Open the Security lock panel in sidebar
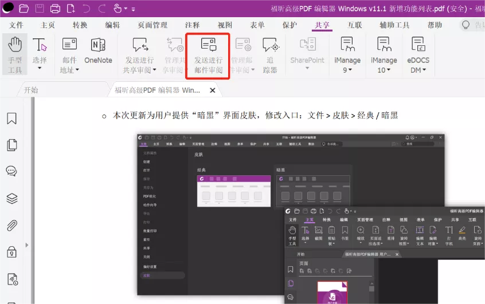This screenshot has width=485, height=304. click(x=12, y=252)
